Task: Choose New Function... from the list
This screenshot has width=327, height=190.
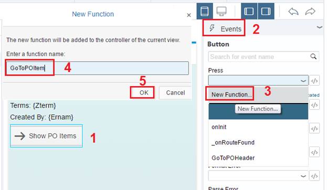Action: pos(231,94)
